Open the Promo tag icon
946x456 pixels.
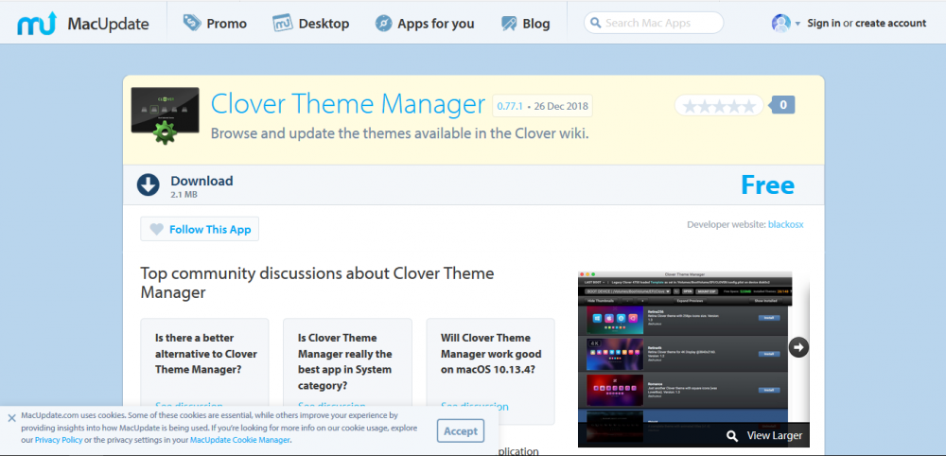(192, 24)
